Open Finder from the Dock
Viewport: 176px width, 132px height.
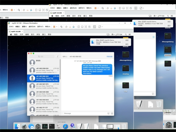click(x=17, y=126)
